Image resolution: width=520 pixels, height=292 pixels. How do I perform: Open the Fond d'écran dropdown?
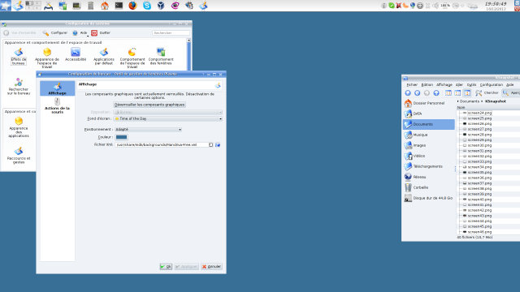click(x=168, y=118)
